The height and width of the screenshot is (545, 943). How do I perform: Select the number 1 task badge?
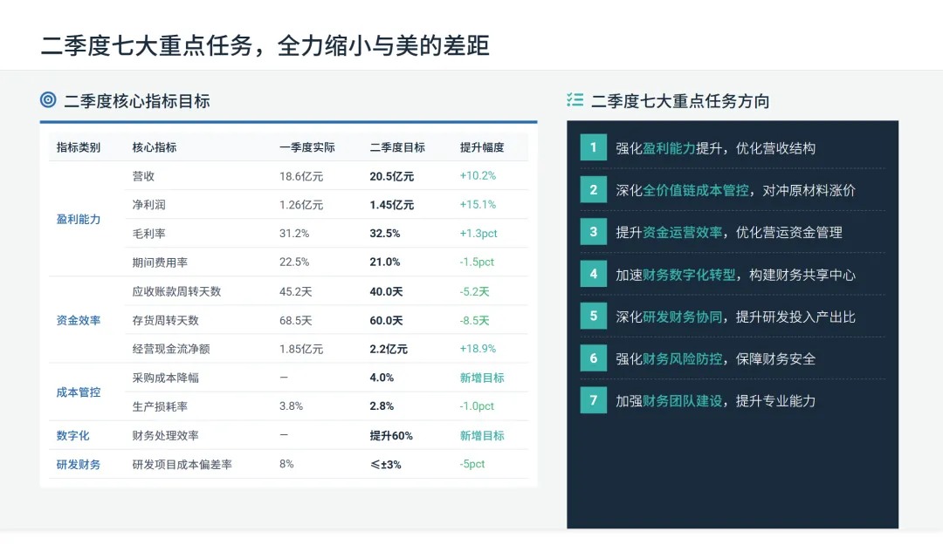[593, 147]
